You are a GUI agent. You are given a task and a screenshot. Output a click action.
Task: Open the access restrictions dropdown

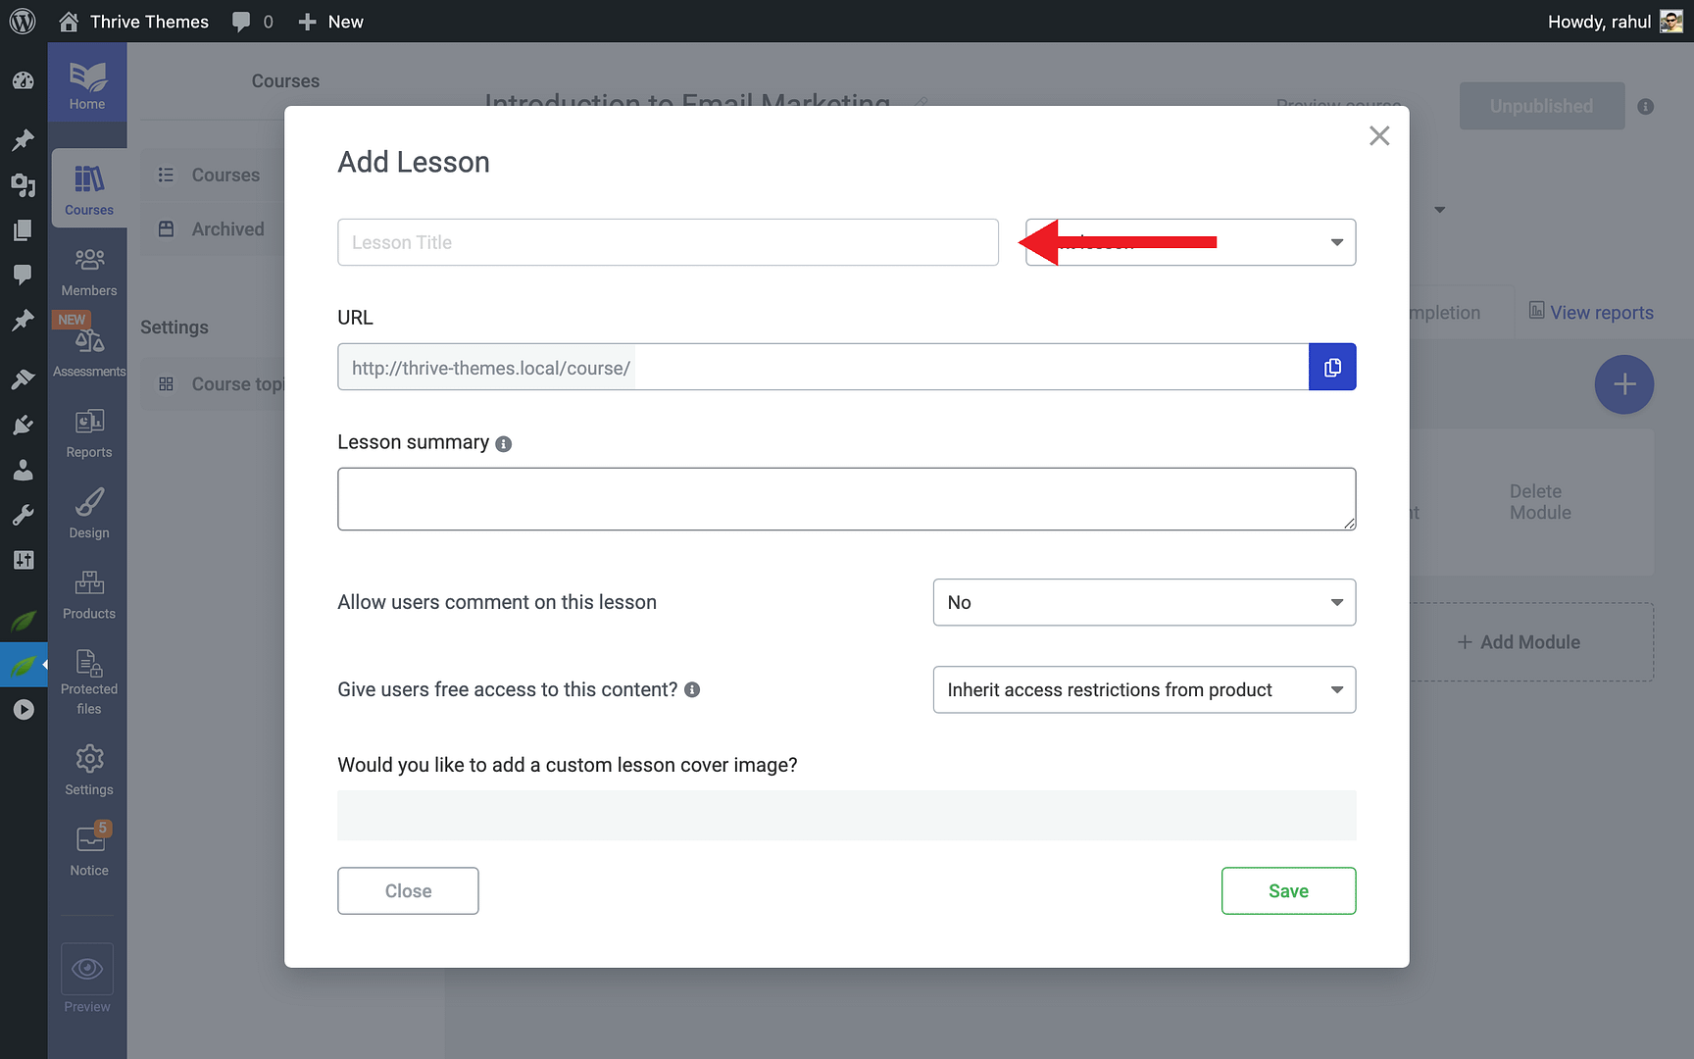click(1143, 689)
